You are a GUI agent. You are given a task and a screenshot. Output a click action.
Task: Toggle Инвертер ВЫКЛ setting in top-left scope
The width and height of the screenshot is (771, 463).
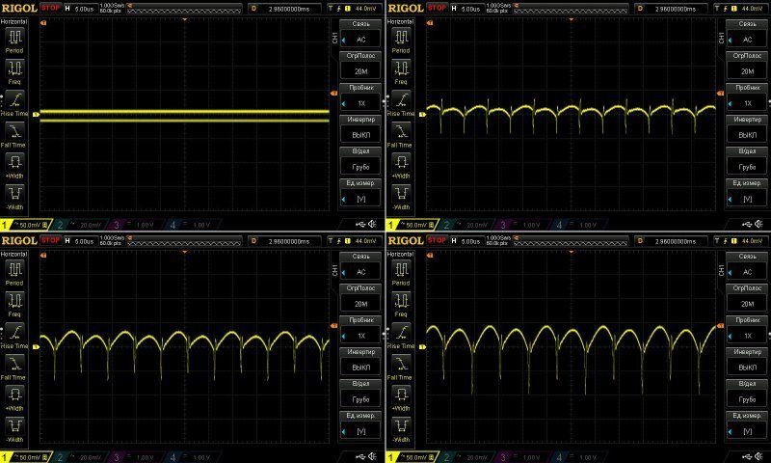[x=361, y=129]
